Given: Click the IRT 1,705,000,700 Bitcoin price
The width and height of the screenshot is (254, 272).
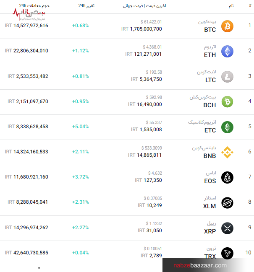Looking at the screenshot, I should click(x=141, y=29).
